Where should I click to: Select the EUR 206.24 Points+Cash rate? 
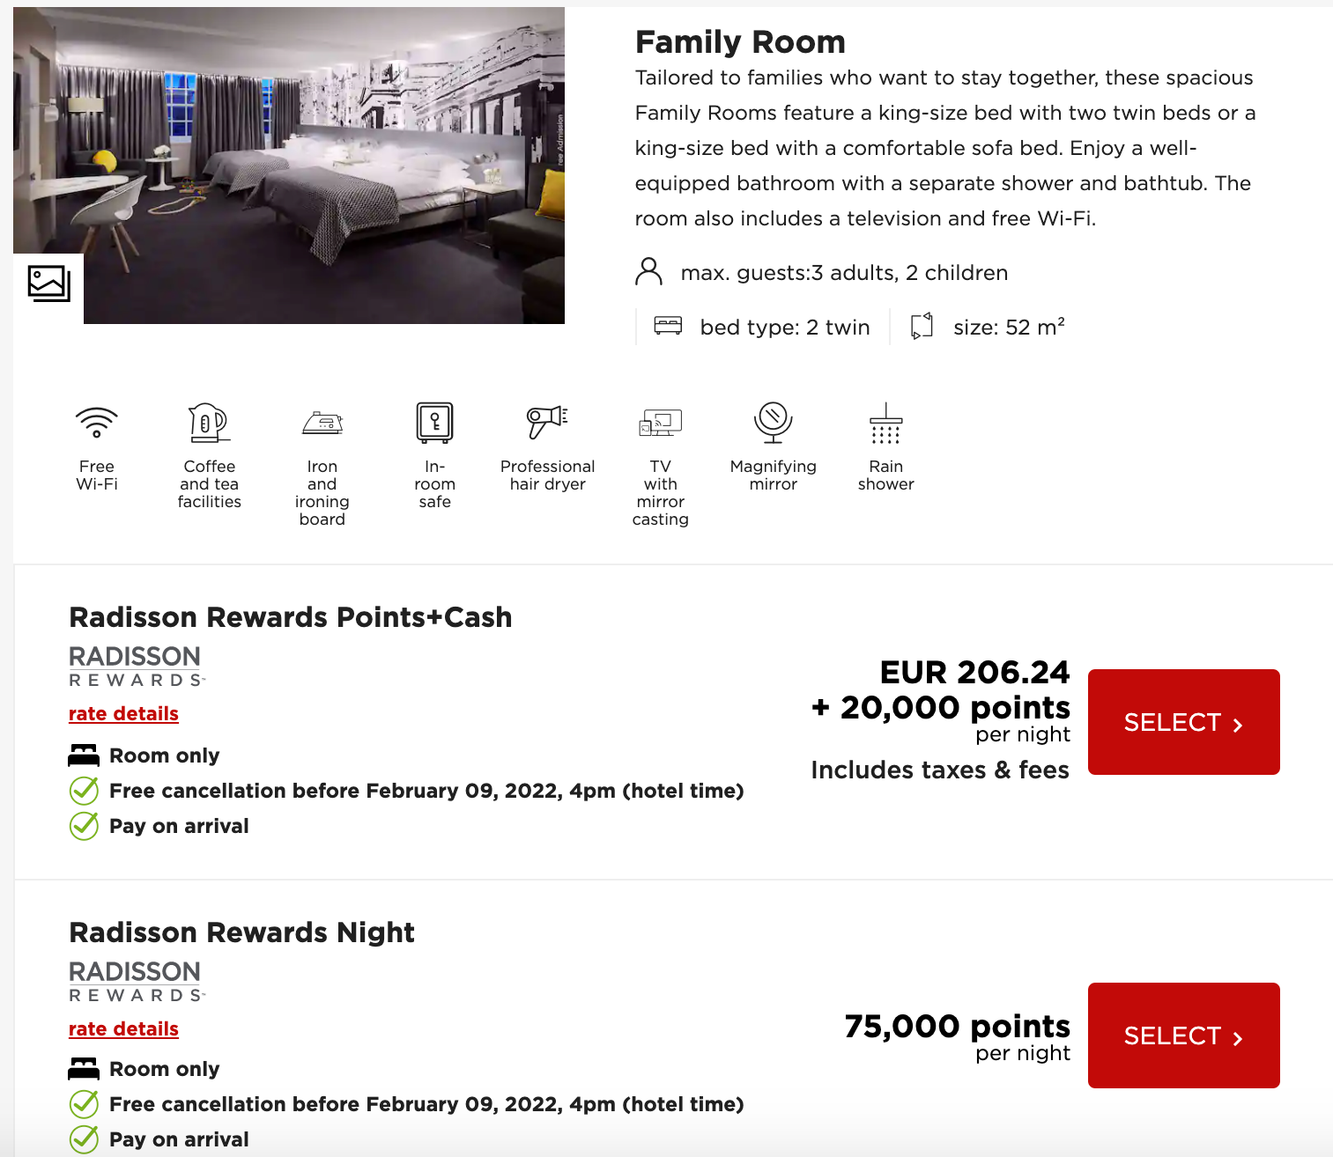1183,722
